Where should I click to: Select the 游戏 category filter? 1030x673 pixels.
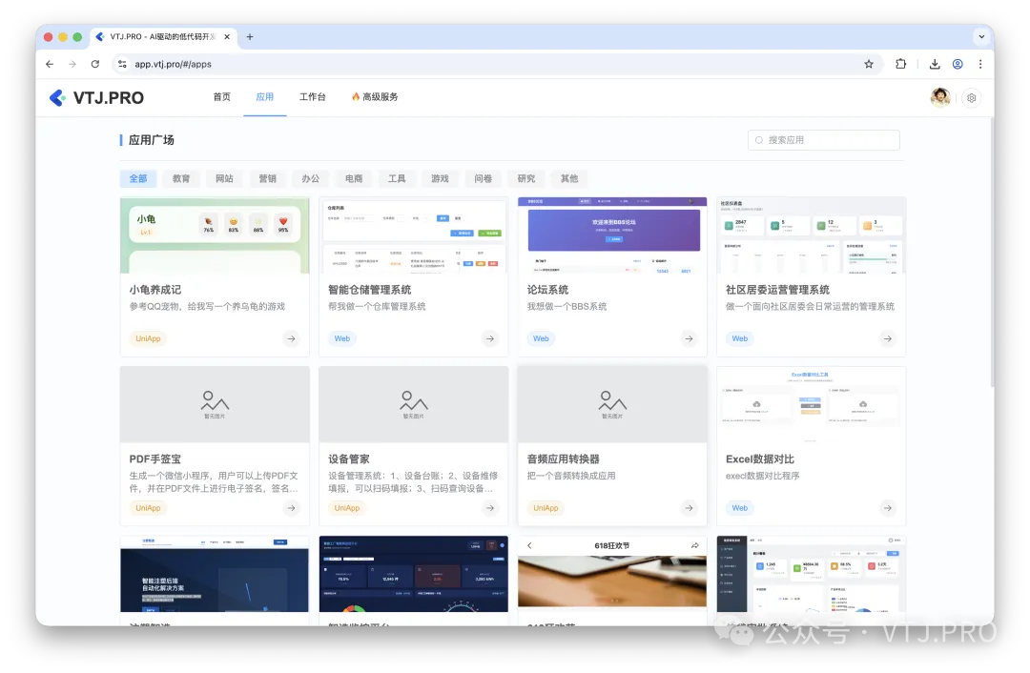pyautogui.click(x=440, y=178)
